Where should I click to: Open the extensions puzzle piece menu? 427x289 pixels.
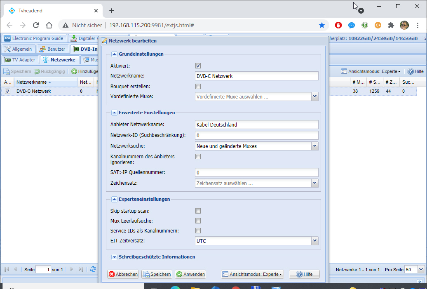tap(391, 25)
